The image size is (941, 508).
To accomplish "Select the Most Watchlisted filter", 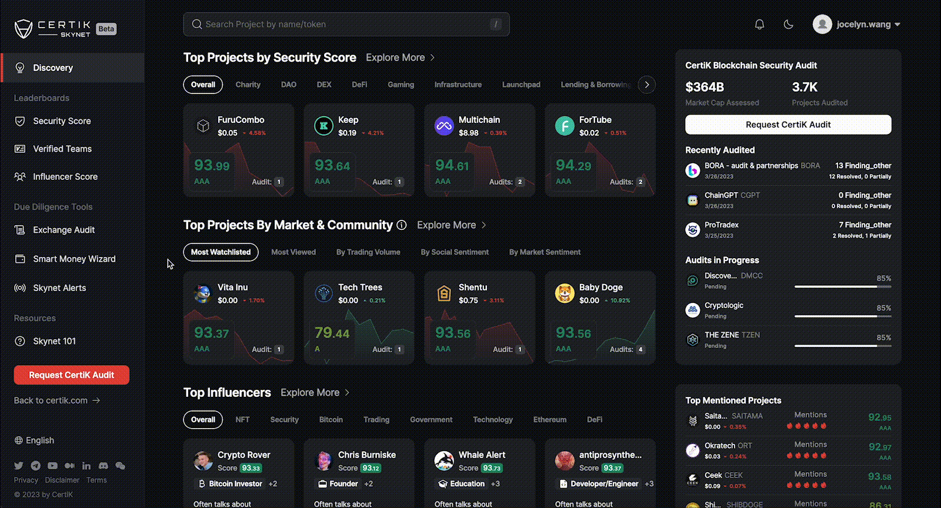I will click(221, 252).
